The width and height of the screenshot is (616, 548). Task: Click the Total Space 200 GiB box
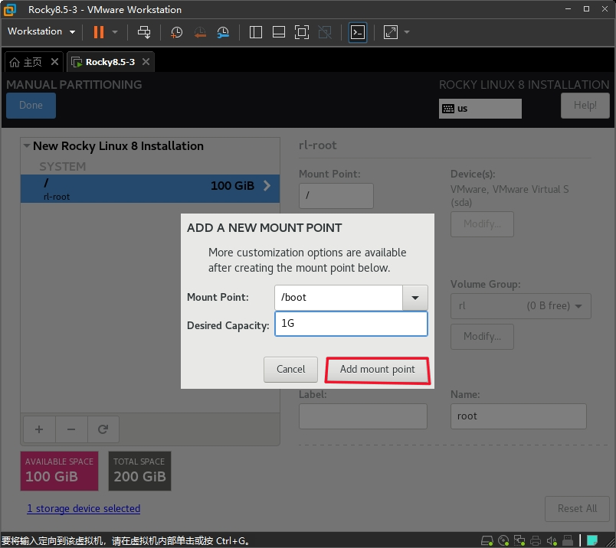(x=140, y=471)
